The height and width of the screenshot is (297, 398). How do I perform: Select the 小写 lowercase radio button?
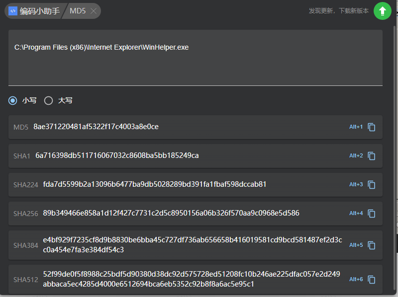(x=13, y=101)
